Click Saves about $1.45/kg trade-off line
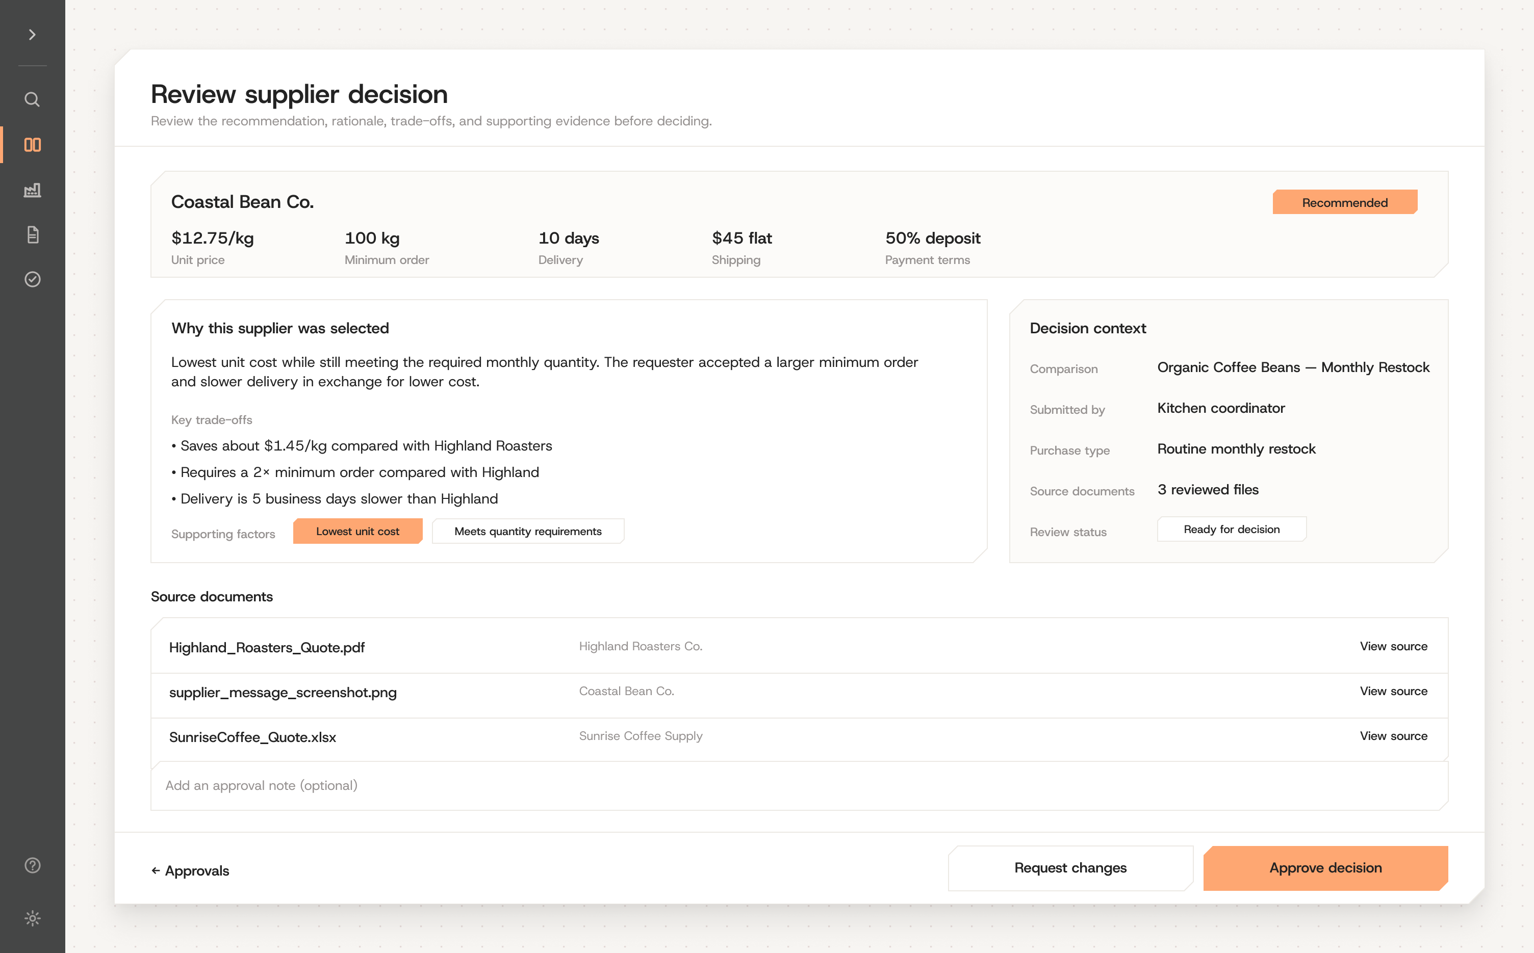1534x953 pixels. [x=362, y=445]
